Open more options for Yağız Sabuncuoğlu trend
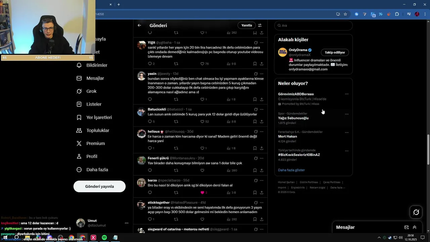 click(x=347, y=114)
